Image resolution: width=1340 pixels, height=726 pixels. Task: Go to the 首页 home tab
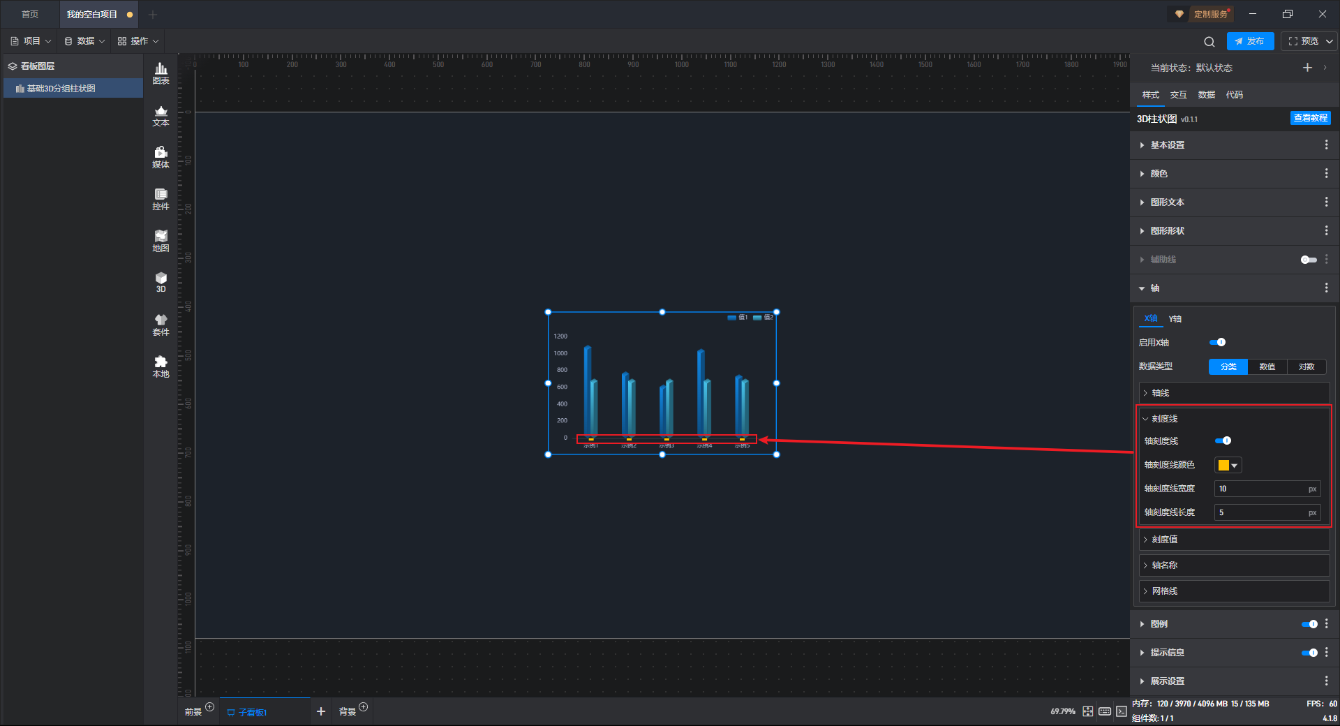(30, 14)
